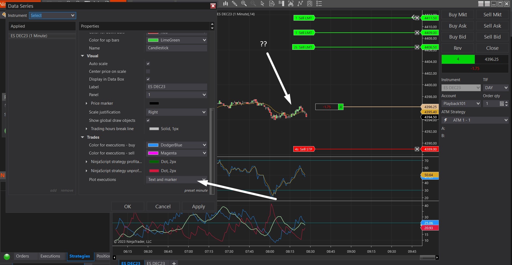
Task: Open the indicators line-graph icon
Action: [300, 3]
